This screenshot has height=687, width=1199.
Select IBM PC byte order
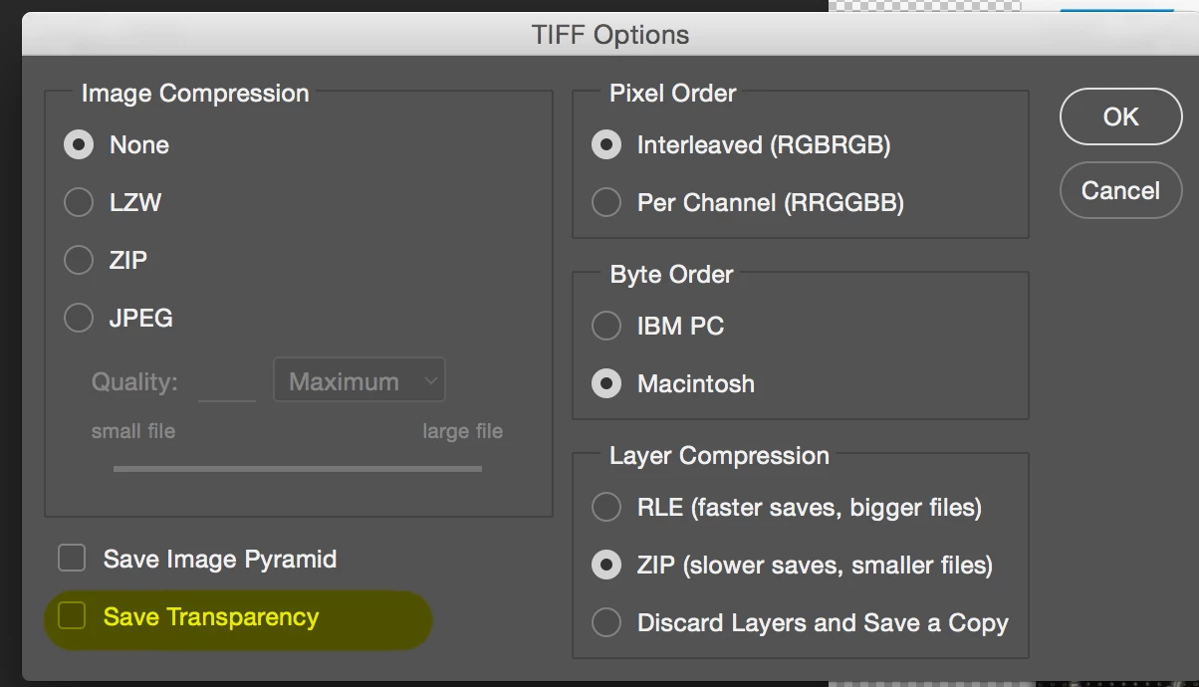coord(606,326)
